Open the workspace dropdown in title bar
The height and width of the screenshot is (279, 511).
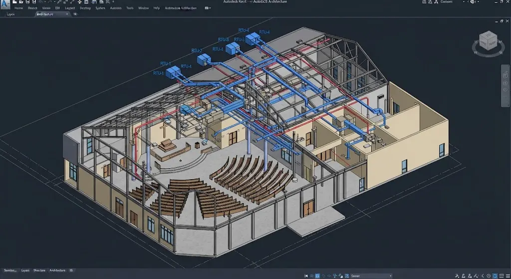pos(464,1)
